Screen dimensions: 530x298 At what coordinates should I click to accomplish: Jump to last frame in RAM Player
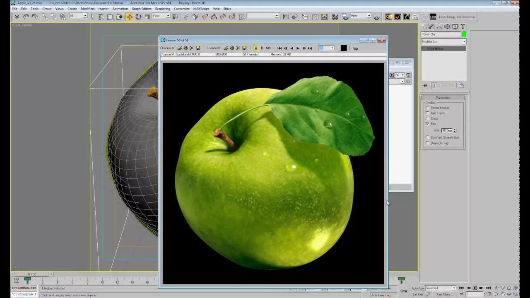coord(310,48)
